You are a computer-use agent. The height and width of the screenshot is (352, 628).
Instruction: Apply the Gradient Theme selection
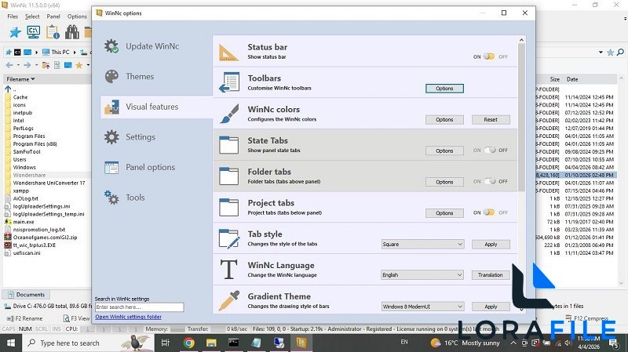(491, 307)
